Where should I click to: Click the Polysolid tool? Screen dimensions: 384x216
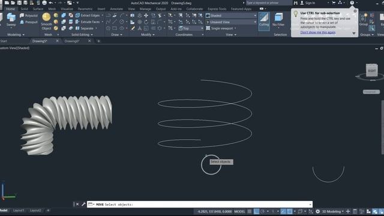click(x=29, y=16)
